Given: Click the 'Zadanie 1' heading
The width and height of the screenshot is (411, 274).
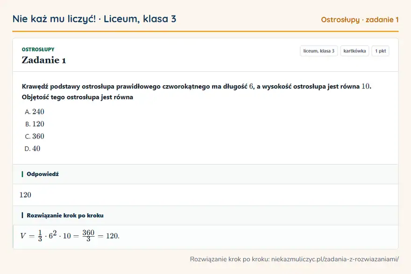Looking at the screenshot, I should click(x=44, y=60).
